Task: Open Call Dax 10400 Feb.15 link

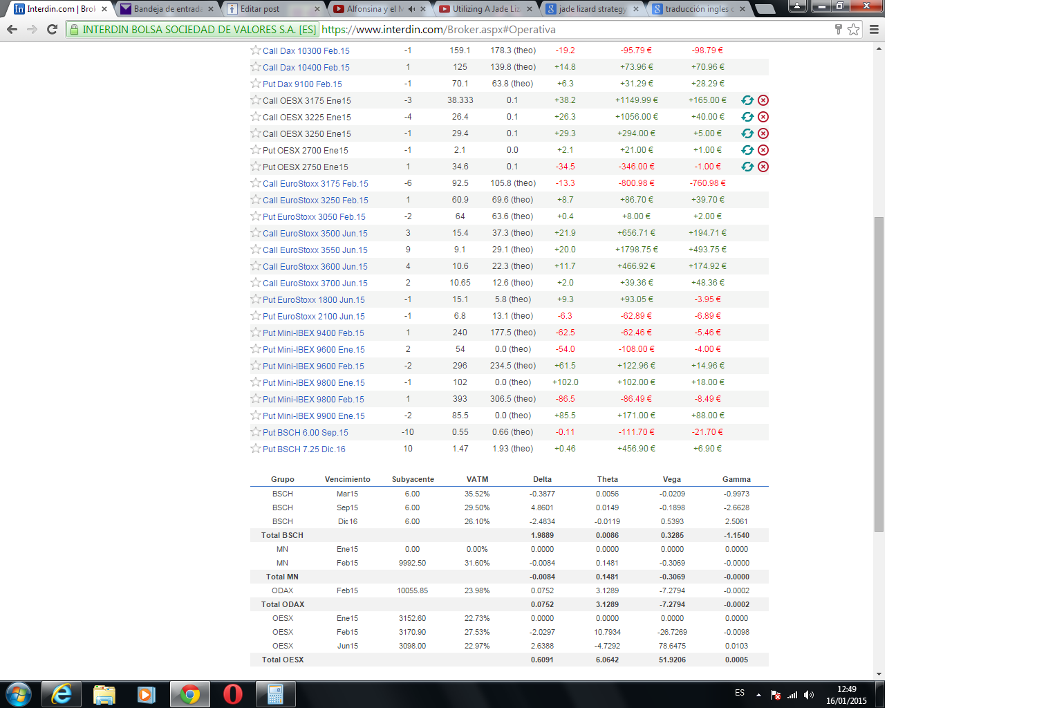Action: 306,67
